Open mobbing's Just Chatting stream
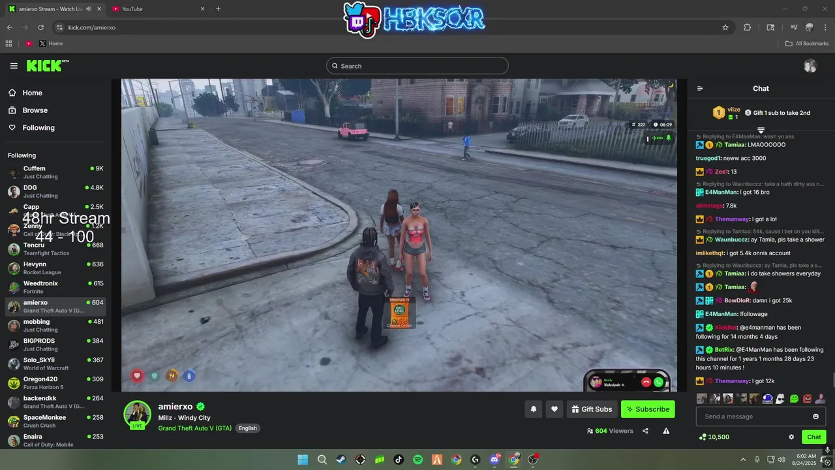The width and height of the screenshot is (835, 470). click(x=55, y=325)
